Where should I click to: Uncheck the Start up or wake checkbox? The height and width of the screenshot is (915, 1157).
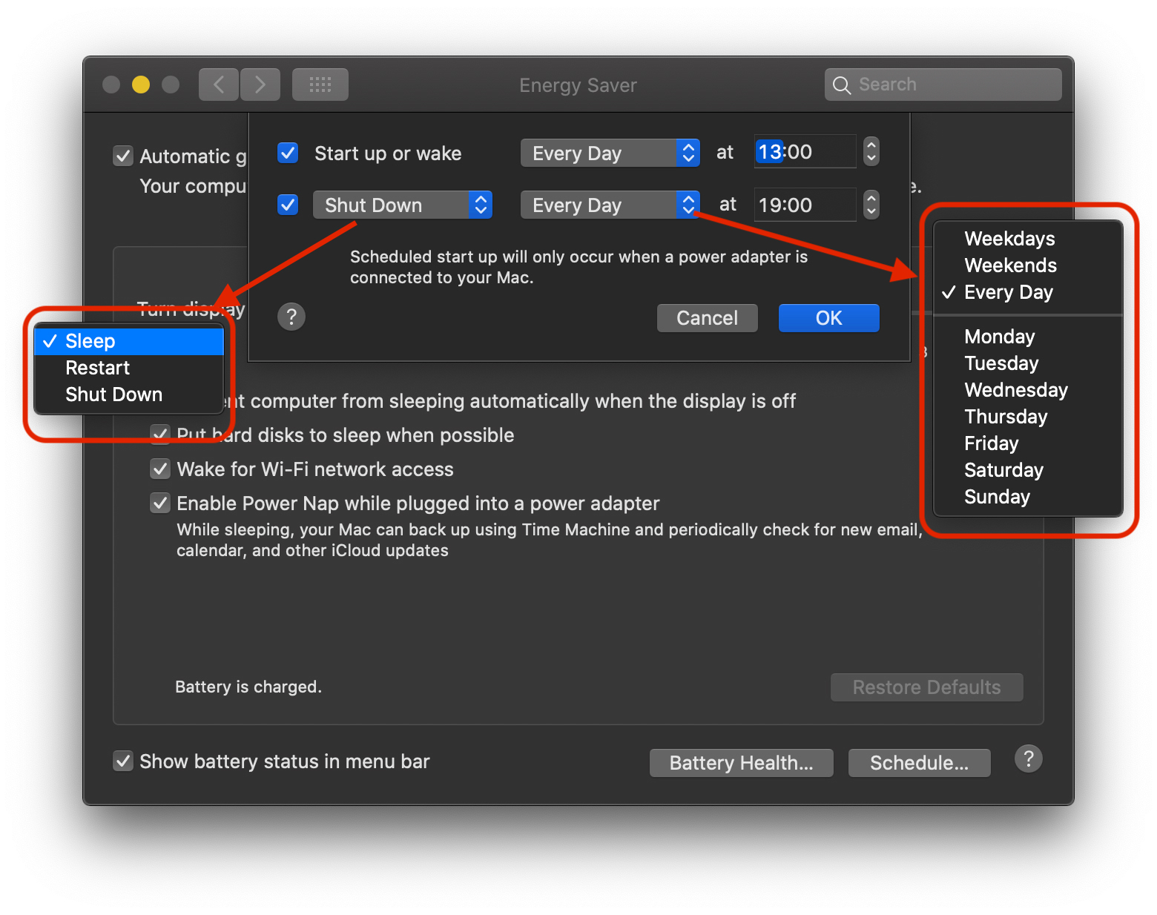click(x=288, y=153)
